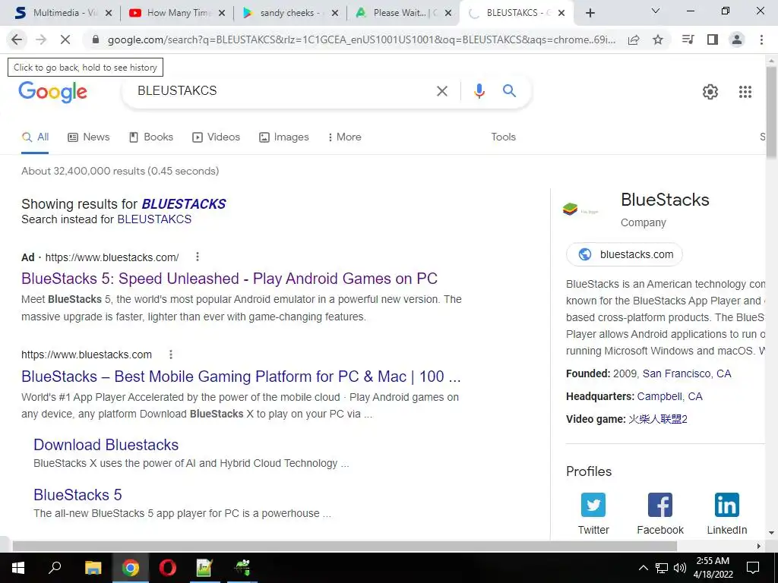778x583 pixels.
Task: Expand the More search filters menu
Action: (345, 137)
